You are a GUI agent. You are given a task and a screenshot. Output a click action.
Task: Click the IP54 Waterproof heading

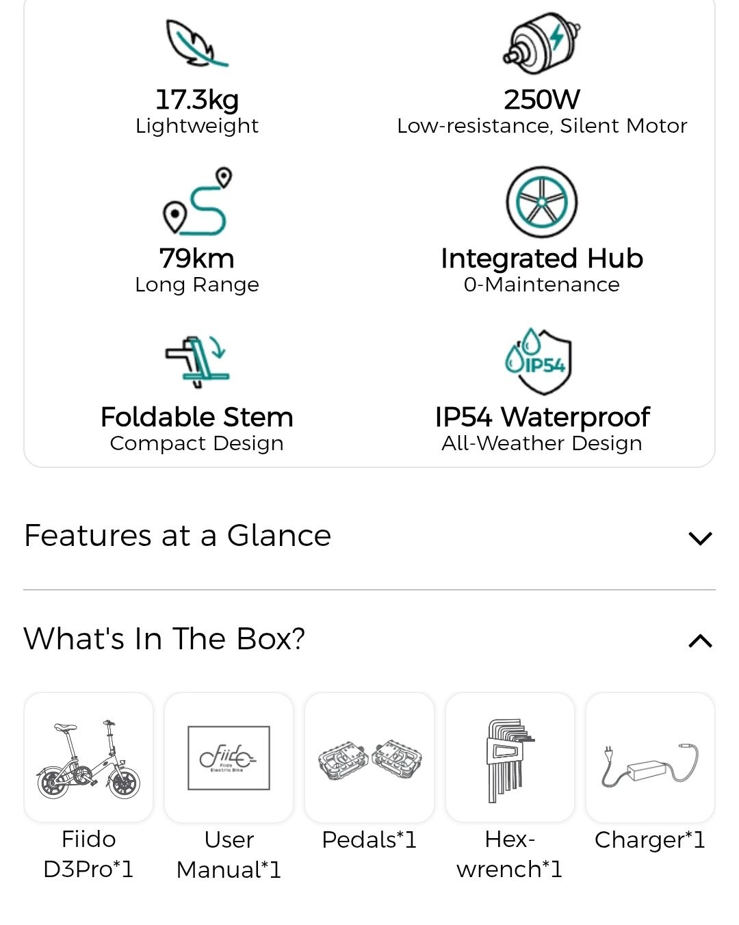click(542, 417)
